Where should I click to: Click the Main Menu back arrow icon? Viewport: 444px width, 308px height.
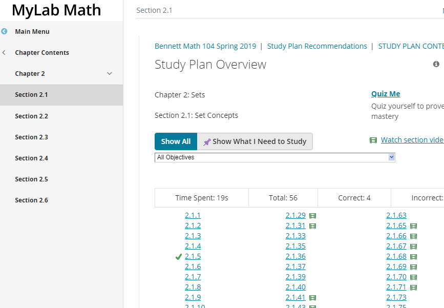[5, 32]
